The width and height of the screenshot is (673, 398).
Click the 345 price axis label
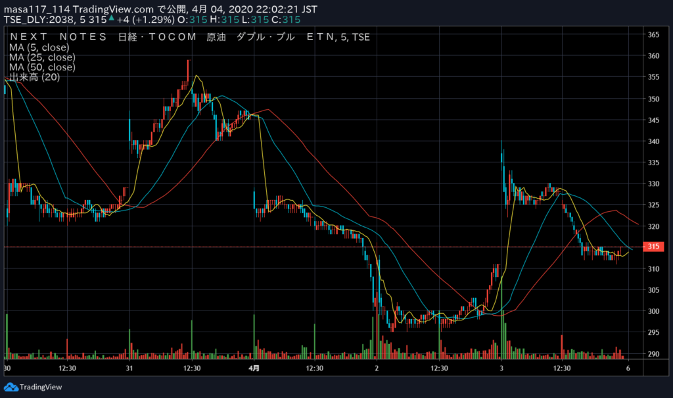coord(653,120)
